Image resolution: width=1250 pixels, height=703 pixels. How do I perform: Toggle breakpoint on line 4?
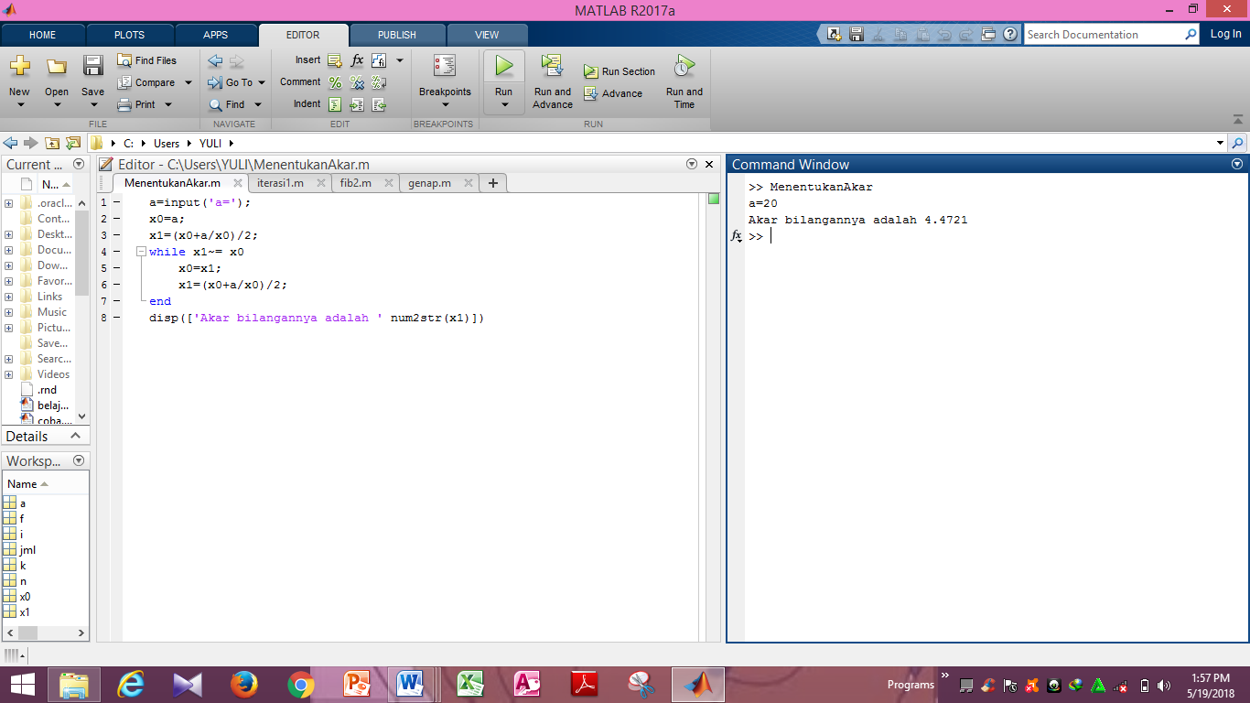click(116, 252)
